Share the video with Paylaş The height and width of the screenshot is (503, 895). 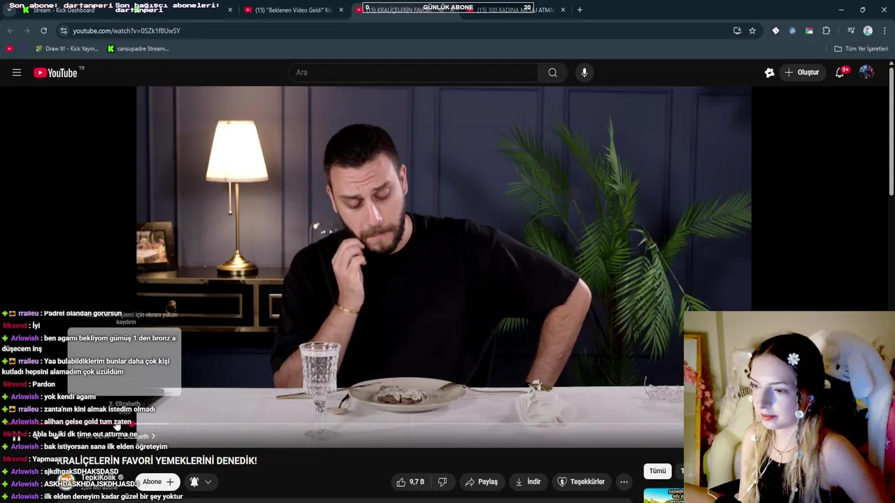[482, 482]
